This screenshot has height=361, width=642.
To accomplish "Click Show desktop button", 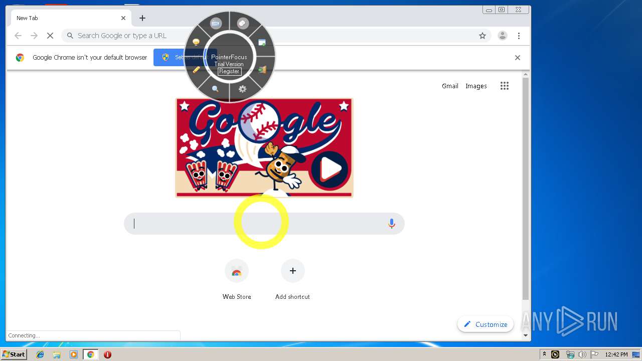I will click(x=636, y=354).
